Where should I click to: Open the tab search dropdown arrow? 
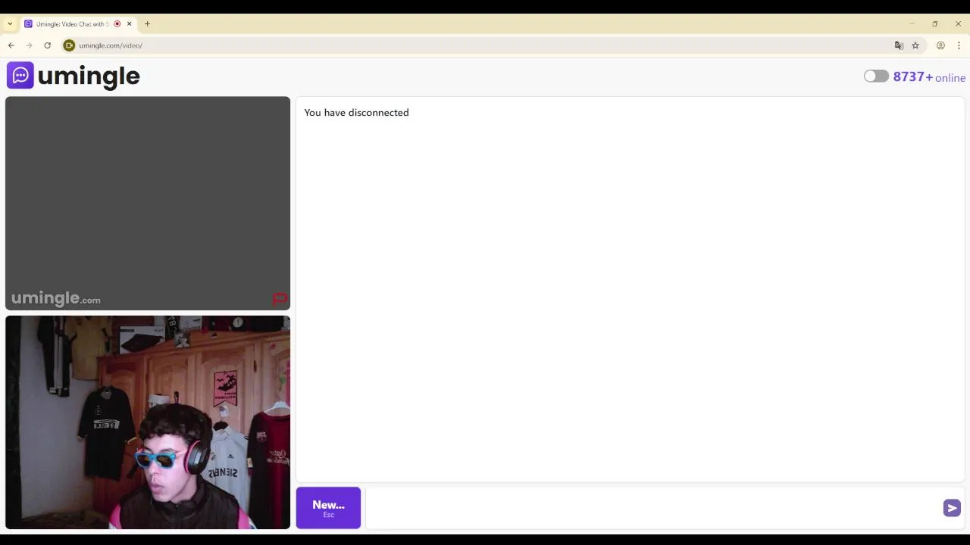pos(10,24)
